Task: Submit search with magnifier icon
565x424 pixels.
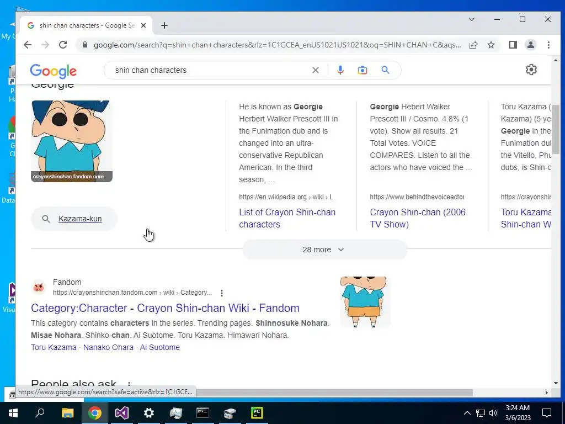Action: (385, 70)
